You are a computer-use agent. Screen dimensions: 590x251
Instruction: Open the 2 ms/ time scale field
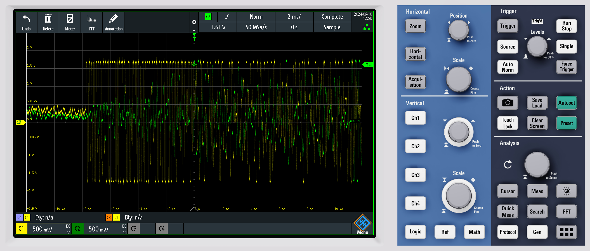(x=294, y=17)
